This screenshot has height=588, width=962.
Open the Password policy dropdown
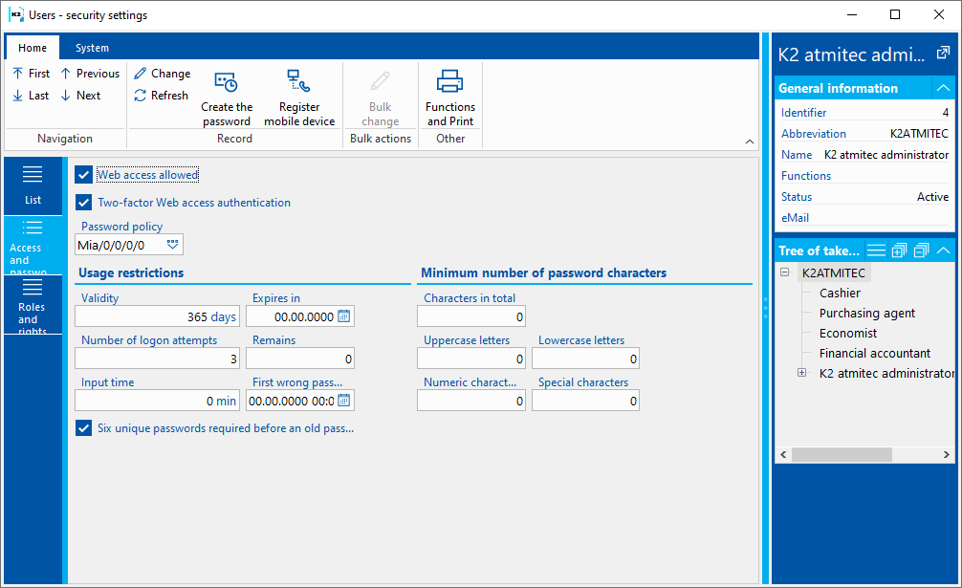tap(172, 245)
